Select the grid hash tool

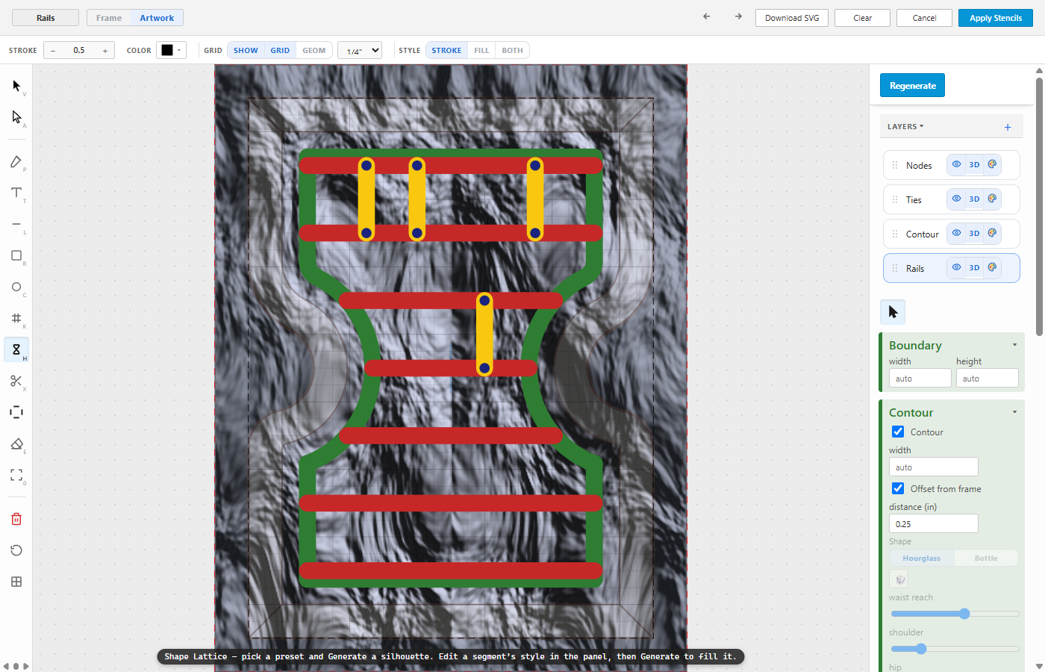(16, 318)
